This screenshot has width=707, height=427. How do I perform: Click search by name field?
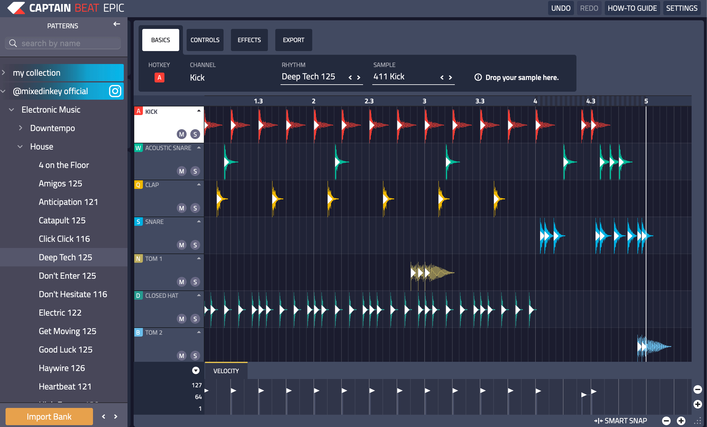point(63,43)
